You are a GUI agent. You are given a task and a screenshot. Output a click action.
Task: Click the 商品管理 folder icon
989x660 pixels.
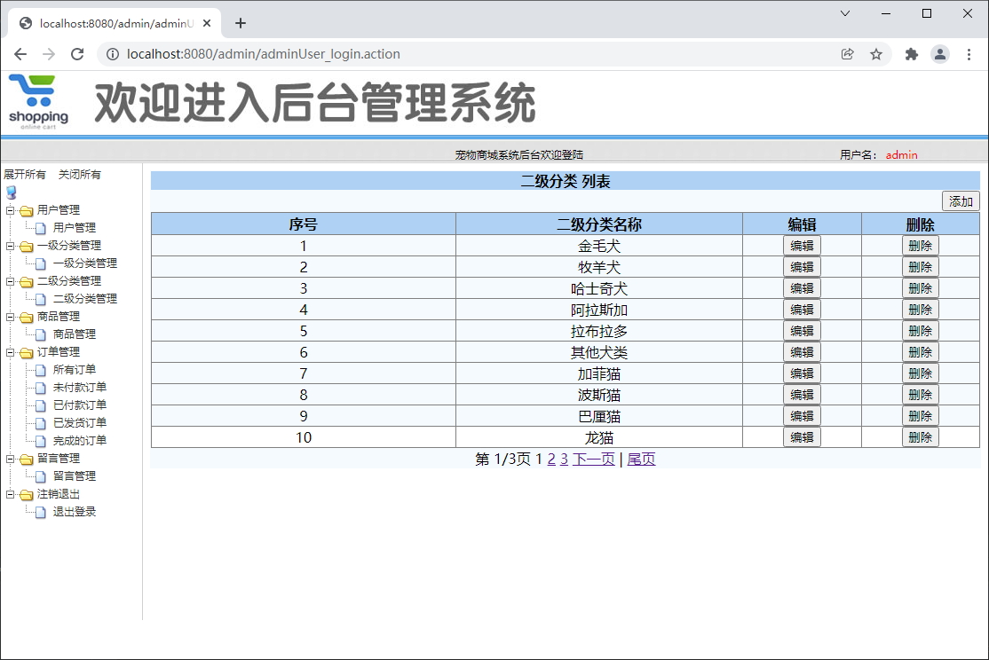(x=26, y=317)
